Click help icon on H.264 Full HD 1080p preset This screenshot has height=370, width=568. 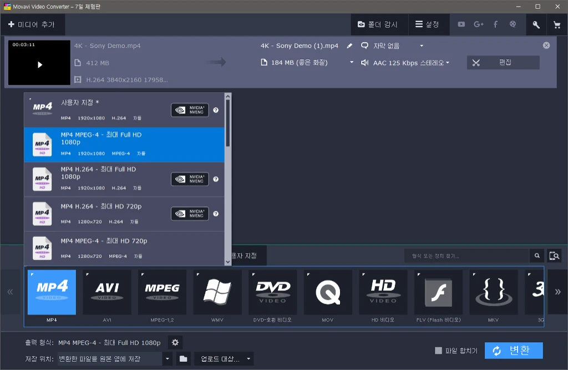click(216, 179)
